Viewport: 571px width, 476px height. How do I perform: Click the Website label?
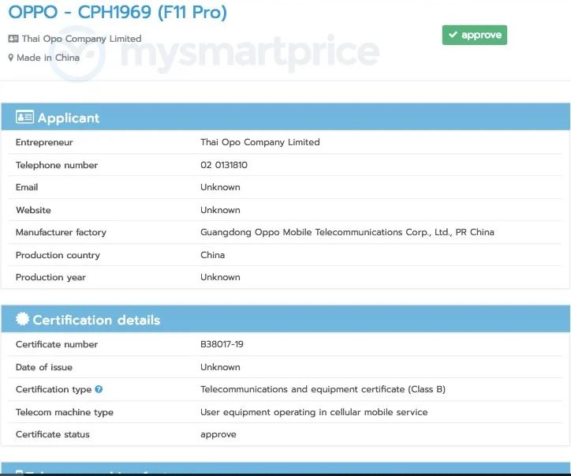(33, 210)
